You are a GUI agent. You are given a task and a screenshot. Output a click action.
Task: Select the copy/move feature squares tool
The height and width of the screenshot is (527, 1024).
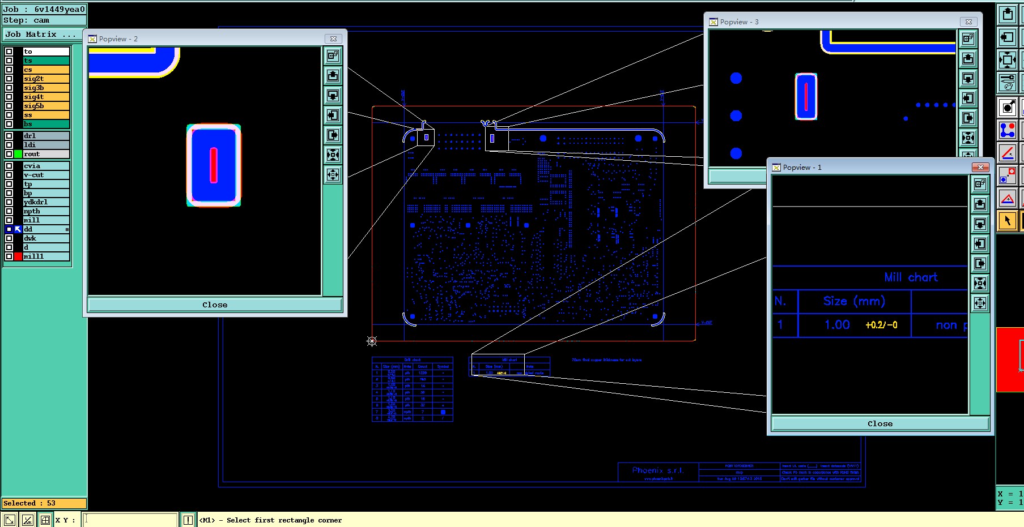point(1008,175)
